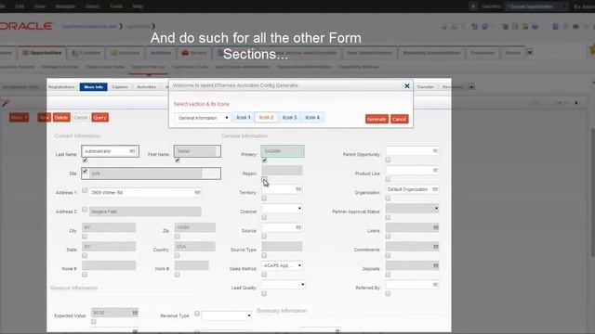Open the Tools menu

(116, 6)
